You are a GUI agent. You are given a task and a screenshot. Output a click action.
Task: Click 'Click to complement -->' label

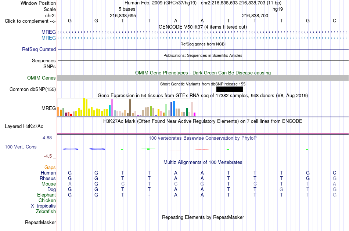tap(30, 21)
